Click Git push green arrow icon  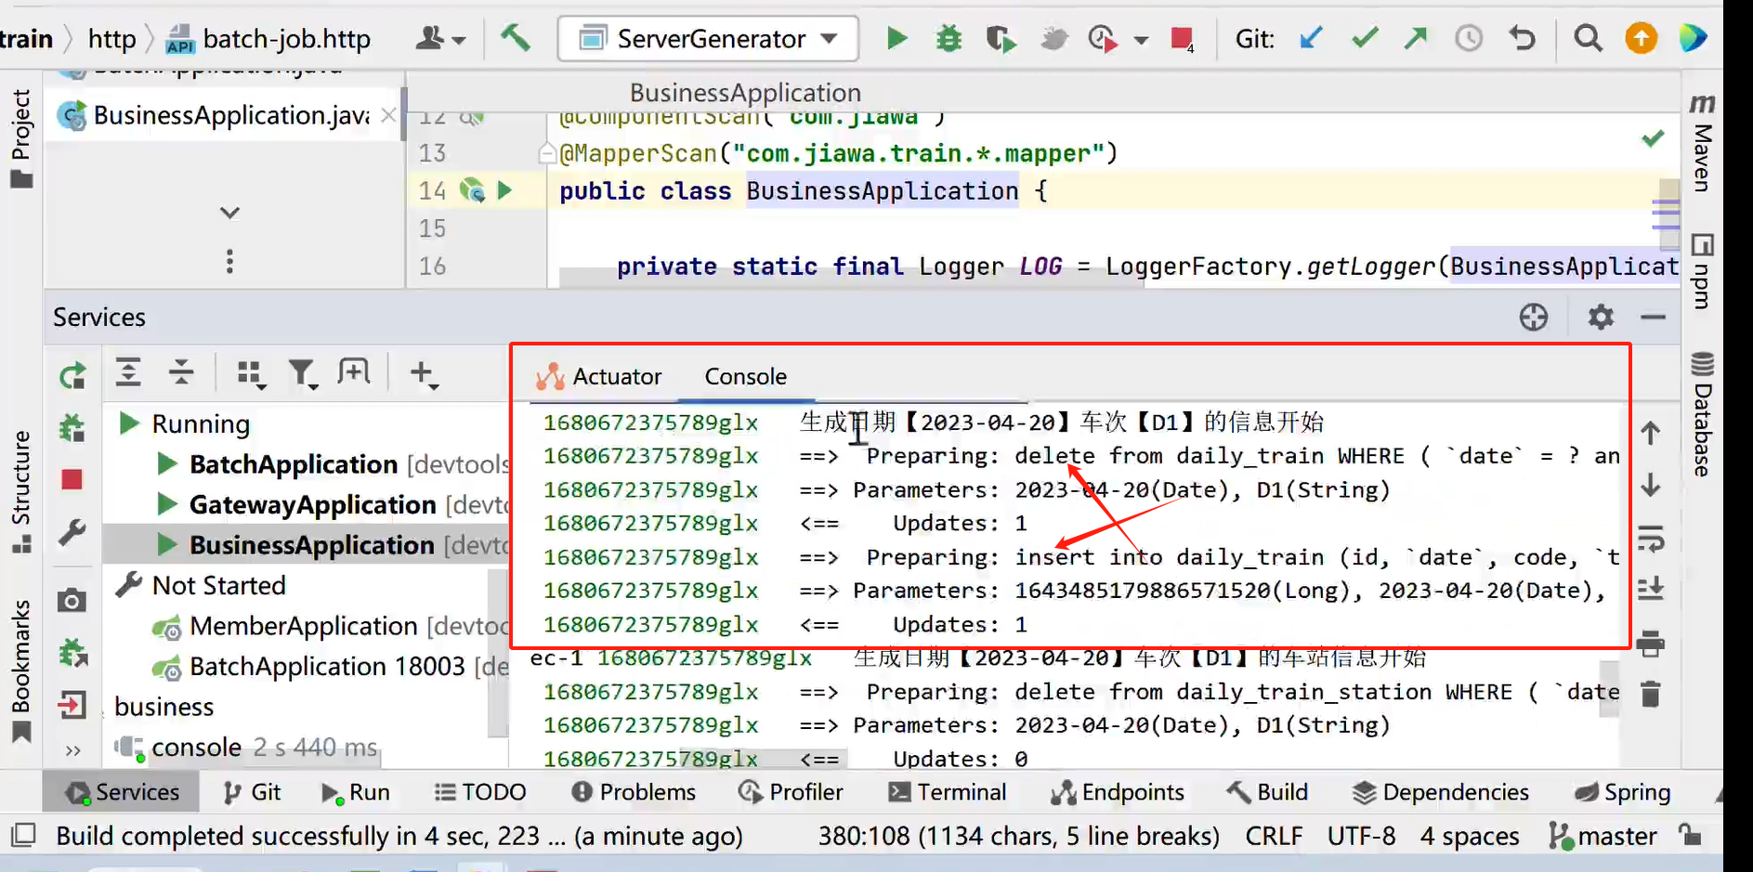(1416, 38)
